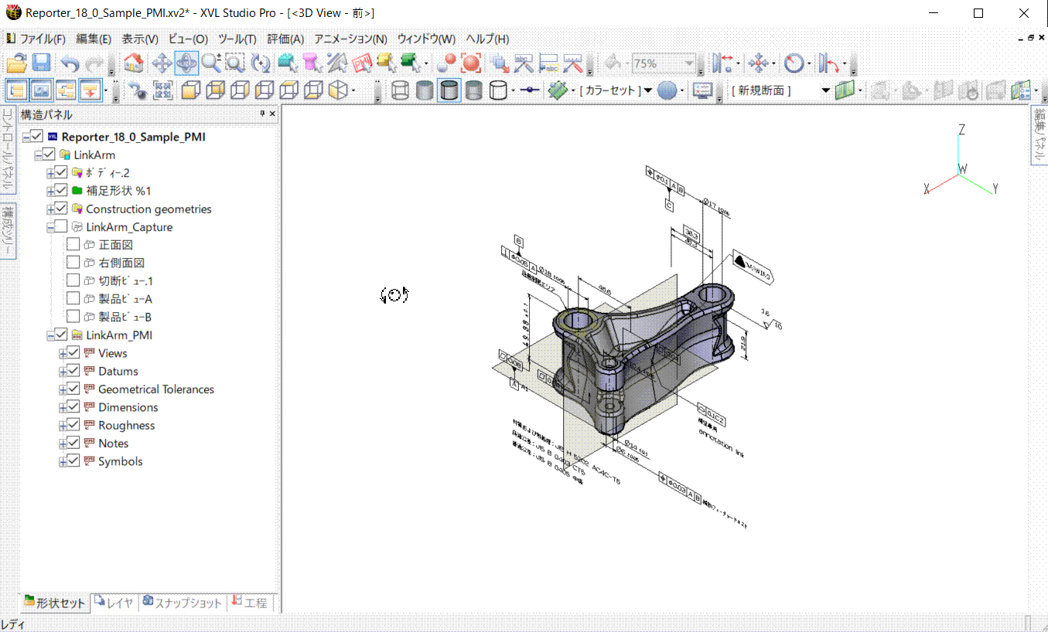This screenshot has height=632, width=1048.
Task: Click the teal part selection tool
Action: [287, 63]
